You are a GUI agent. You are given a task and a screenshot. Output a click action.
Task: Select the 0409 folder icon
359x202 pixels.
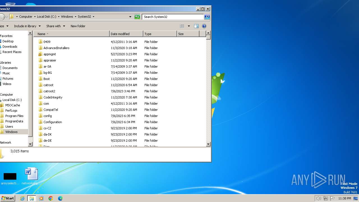(40, 42)
